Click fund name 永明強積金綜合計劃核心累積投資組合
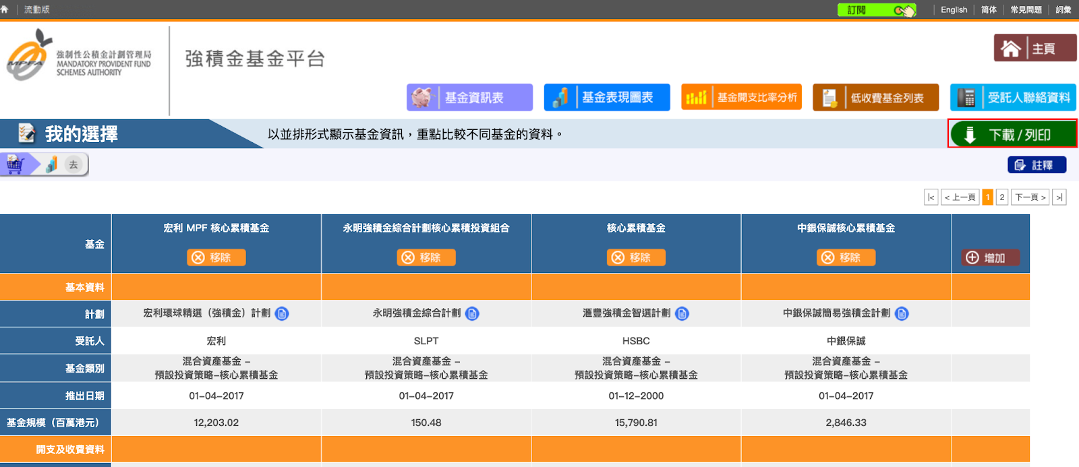The image size is (1079, 467). tap(426, 228)
